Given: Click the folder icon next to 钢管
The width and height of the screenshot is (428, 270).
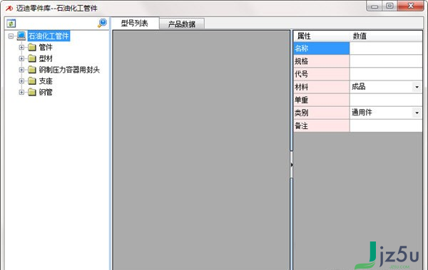Looking at the screenshot, I should (x=32, y=92).
